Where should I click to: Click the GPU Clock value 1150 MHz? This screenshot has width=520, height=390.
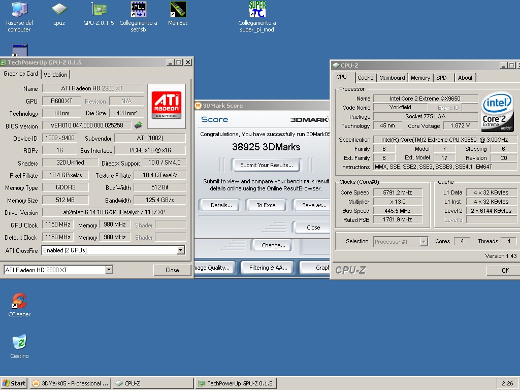58,224
